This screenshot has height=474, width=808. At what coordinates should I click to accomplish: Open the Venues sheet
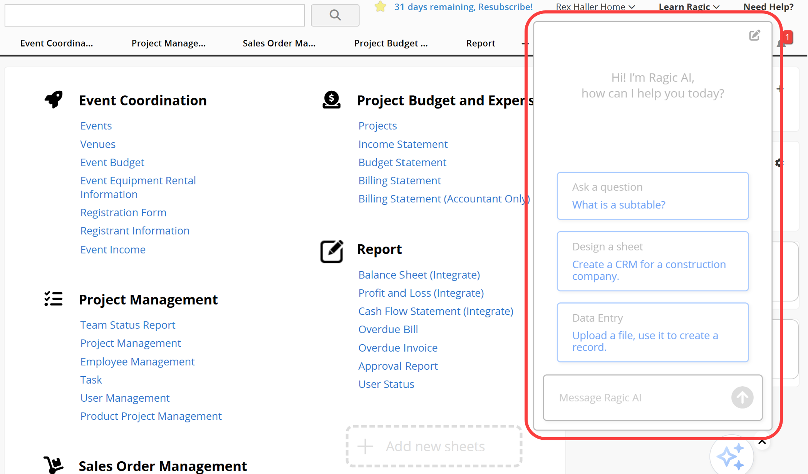click(98, 144)
